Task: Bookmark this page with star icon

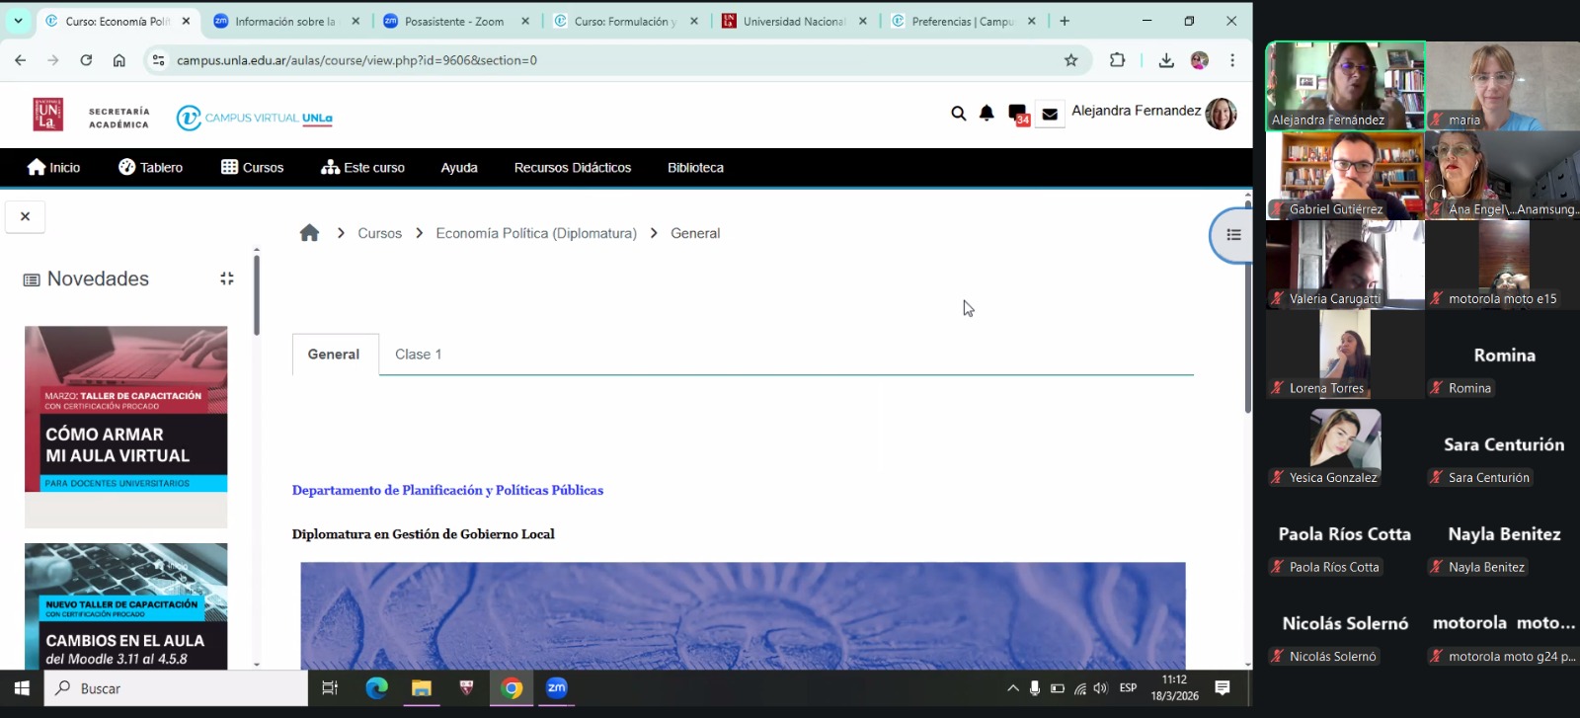Action: click(x=1070, y=60)
